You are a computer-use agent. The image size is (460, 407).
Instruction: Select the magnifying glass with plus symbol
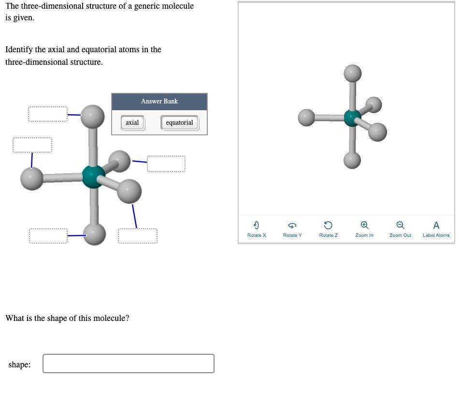pos(364,225)
